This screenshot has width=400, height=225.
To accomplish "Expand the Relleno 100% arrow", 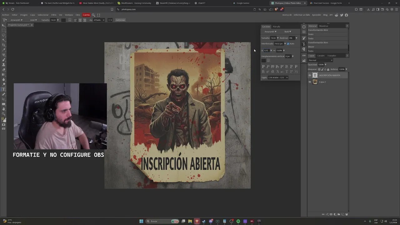I will tap(346, 69).
